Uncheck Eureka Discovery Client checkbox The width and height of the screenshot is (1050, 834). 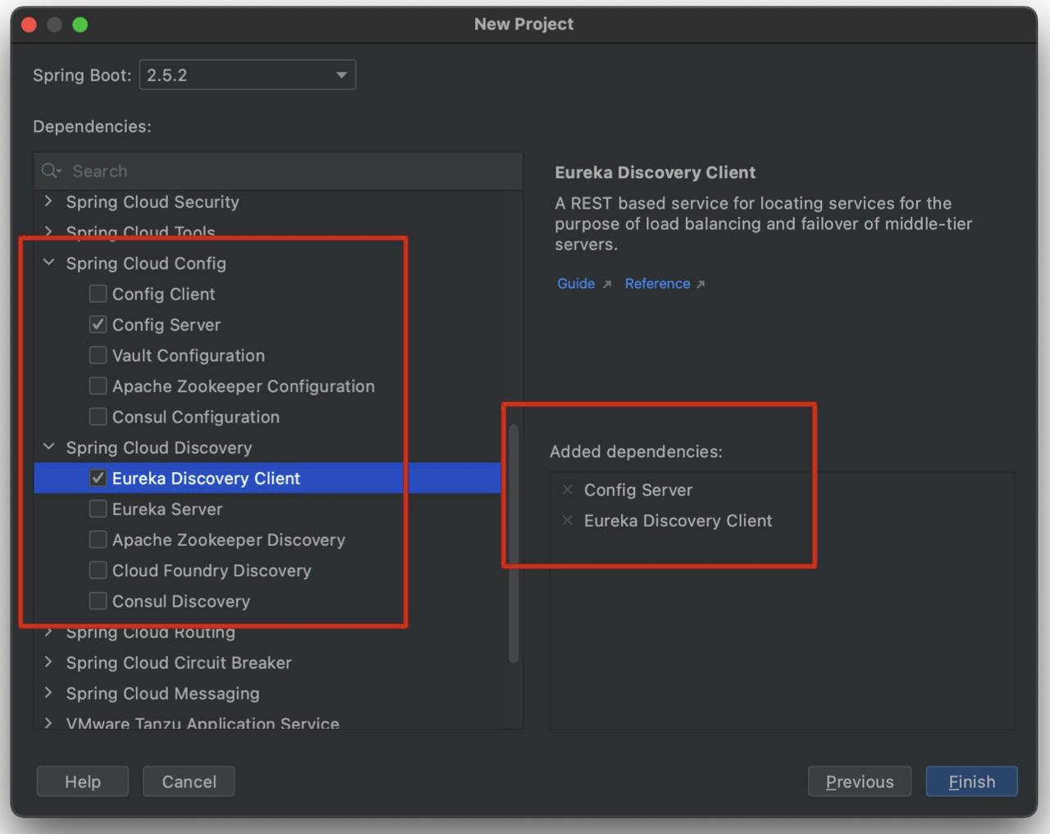coord(98,478)
